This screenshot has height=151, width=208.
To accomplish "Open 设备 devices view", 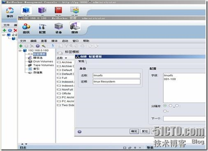I will click(58, 28).
